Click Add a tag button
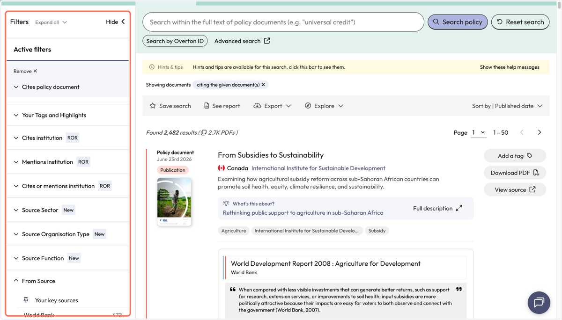This screenshot has width=562, height=320. 515,156
